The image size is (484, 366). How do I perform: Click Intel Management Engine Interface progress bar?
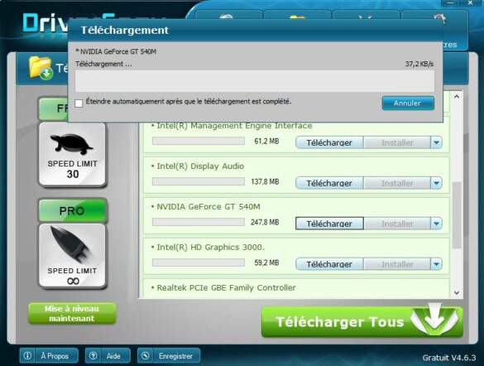click(x=199, y=141)
